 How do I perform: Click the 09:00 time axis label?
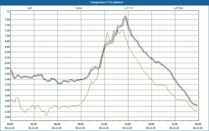click(x=80, y=124)
